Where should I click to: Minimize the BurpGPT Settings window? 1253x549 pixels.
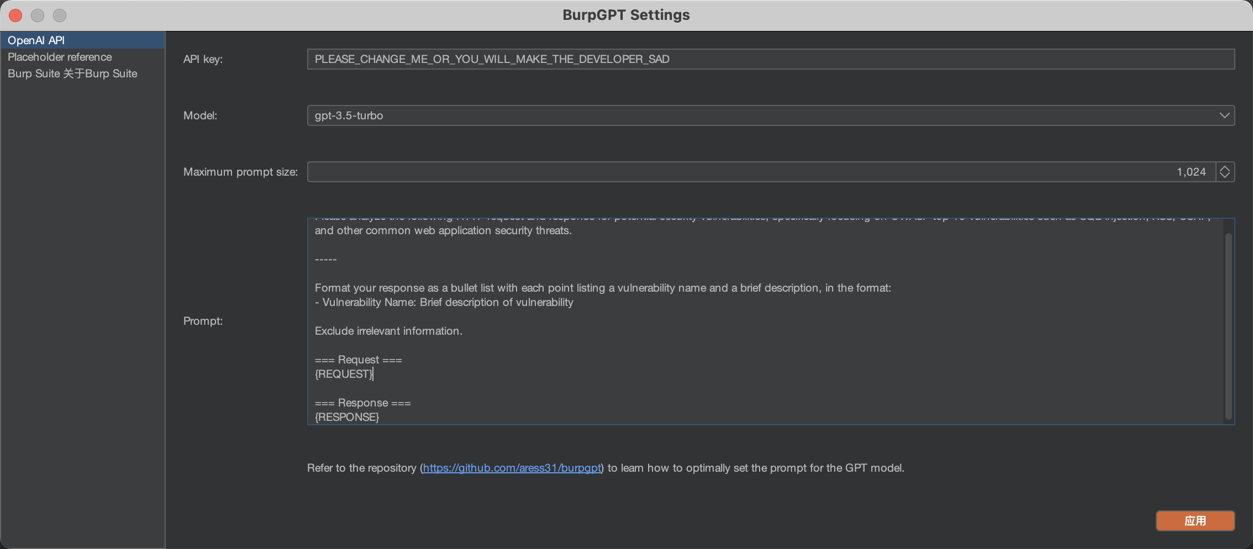click(x=38, y=15)
